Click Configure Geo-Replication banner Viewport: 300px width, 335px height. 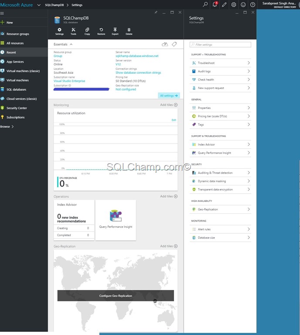(x=116, y=296)
